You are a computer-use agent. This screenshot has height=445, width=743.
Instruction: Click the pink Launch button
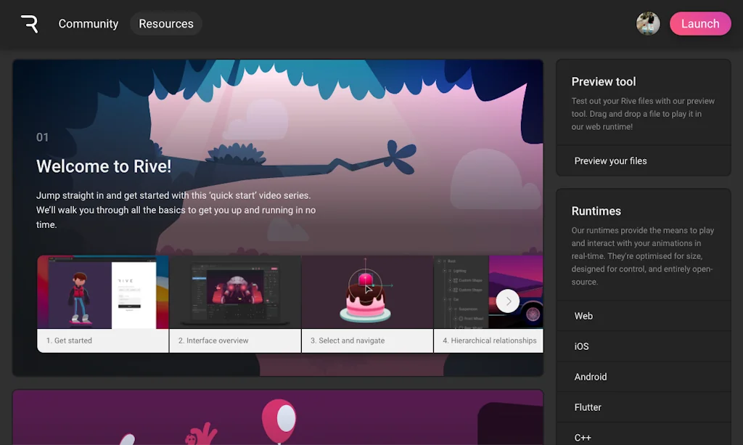(x=699, y=23)
